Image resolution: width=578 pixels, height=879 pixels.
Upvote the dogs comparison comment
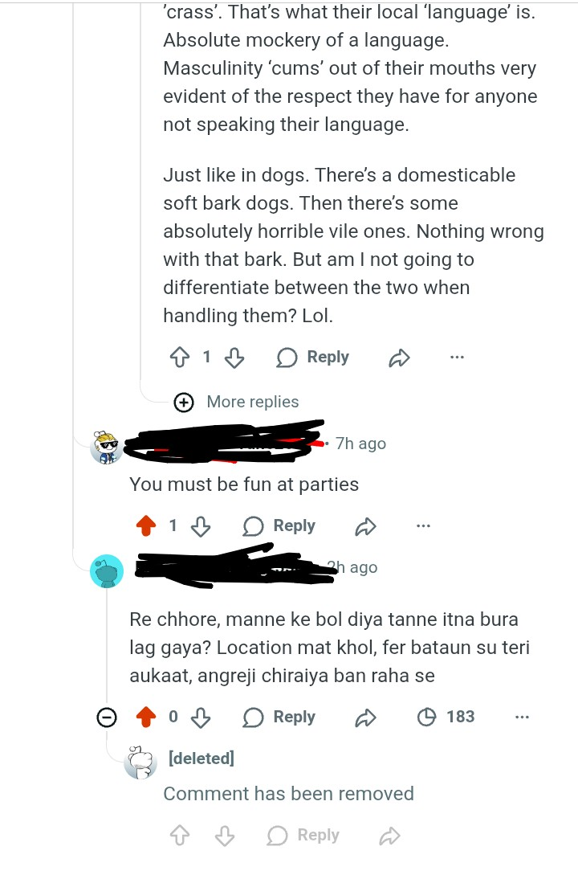tap(179, 358)
